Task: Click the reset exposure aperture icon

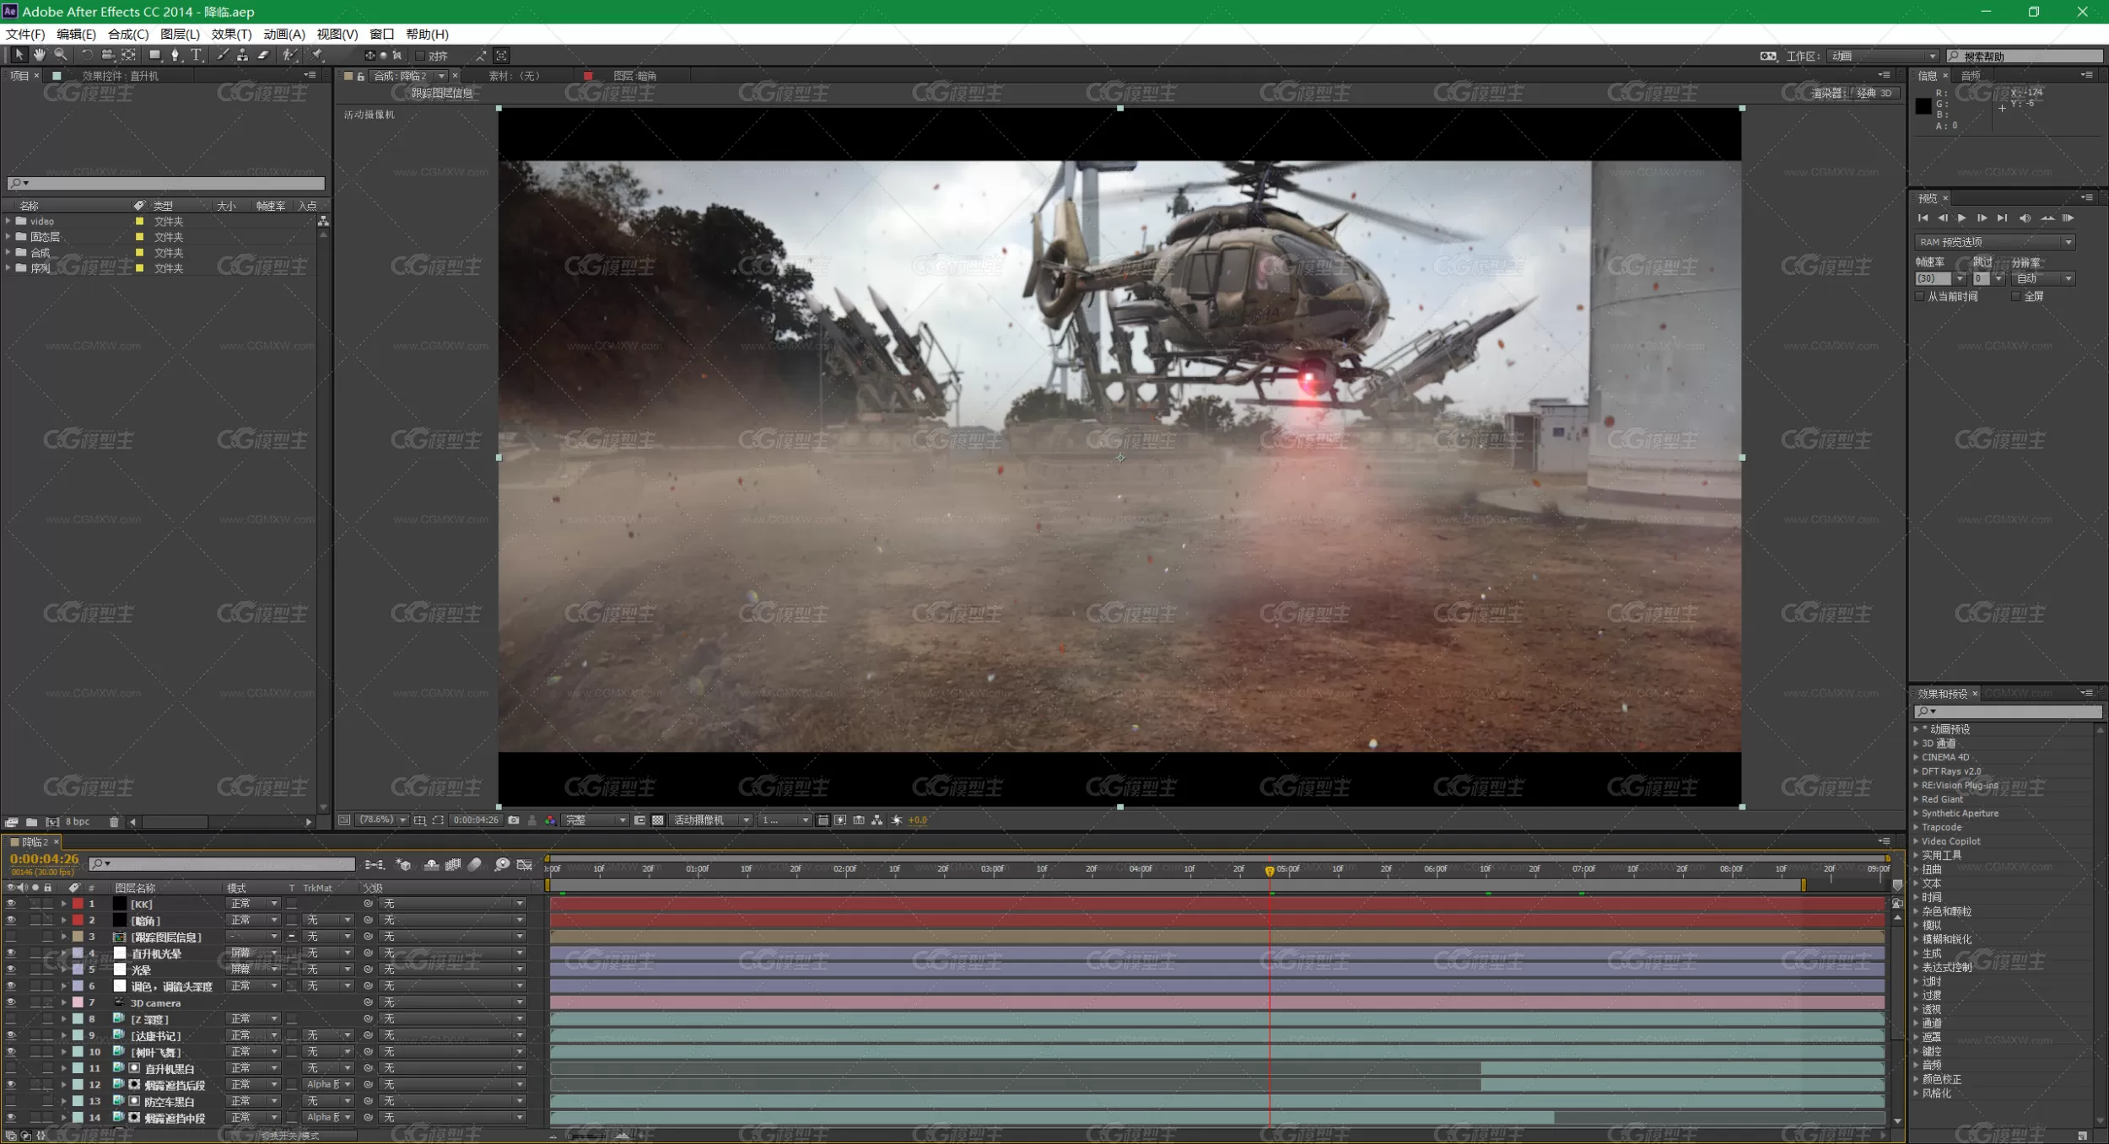Action: point(897,820)
